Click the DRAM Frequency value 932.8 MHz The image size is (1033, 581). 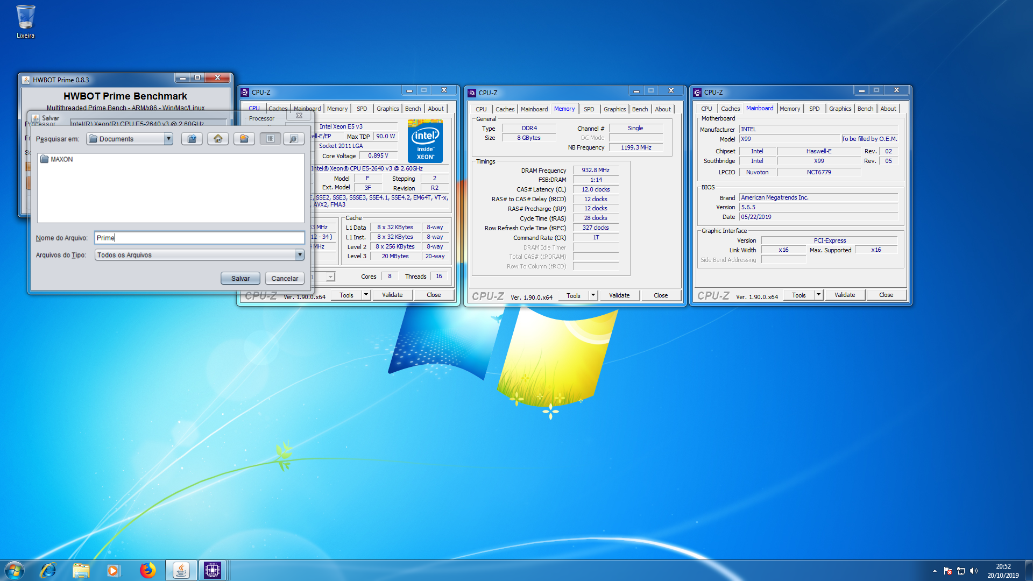point(596,170)
